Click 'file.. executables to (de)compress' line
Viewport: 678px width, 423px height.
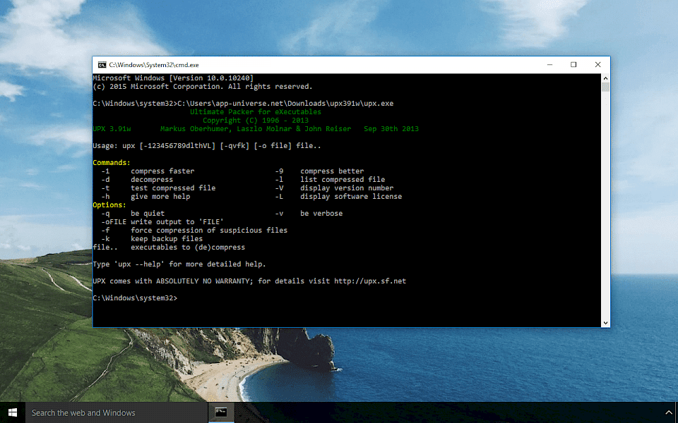coord(169,247)
